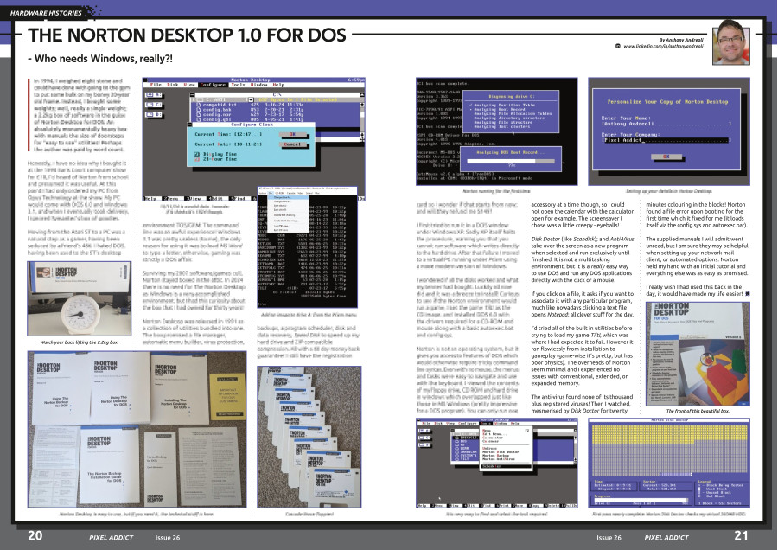Click the Current Date field in Configure Clock
This screenshot has height=550, width=778.
[248, 144]
